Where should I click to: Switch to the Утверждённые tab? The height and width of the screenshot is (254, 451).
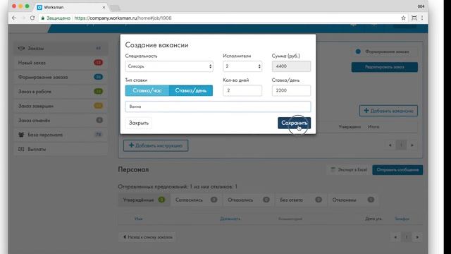pos(144,200)
